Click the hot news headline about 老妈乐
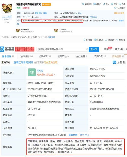Image resolution: width=127 pixels, height=157 pixels. 24,37
